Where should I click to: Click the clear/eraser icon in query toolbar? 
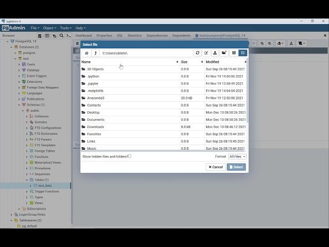click(x=280, y=43)
